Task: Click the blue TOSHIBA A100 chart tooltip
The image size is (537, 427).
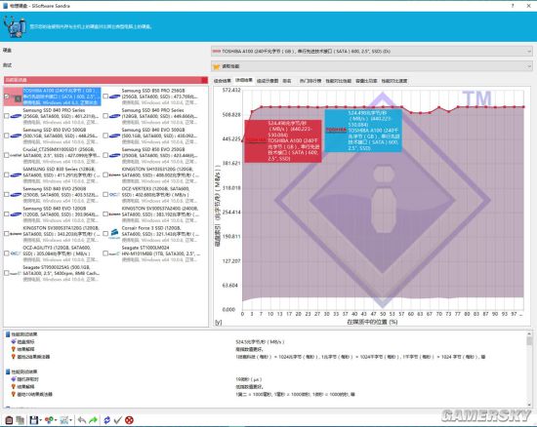Action: point(363,131)
